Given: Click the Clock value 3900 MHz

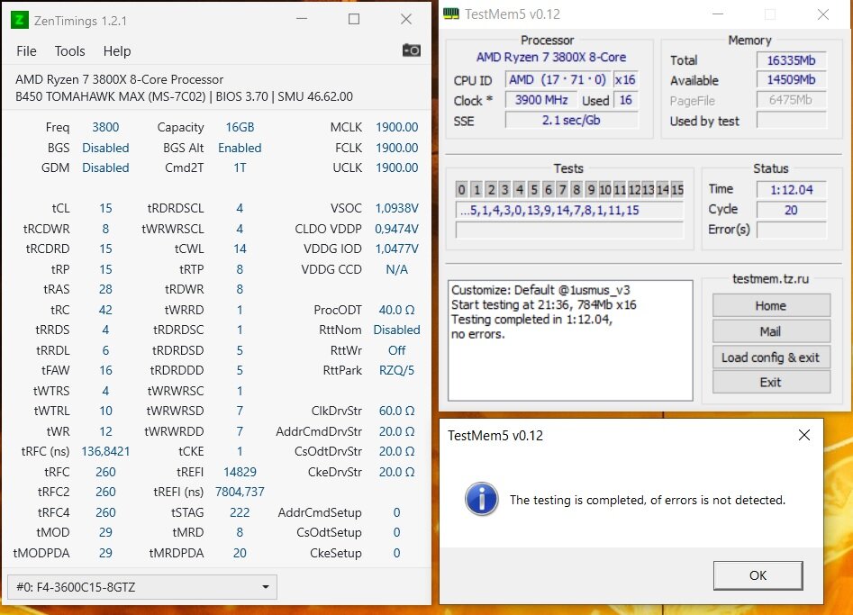Looking at the screenshot, I should click(541, 100).
